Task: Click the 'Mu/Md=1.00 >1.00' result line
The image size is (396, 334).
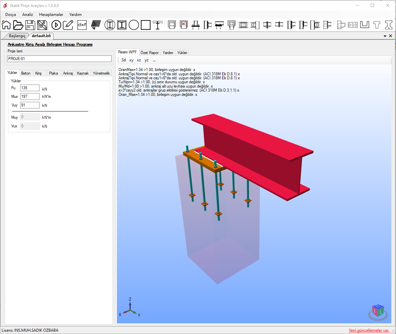Action: coord(166,86)
